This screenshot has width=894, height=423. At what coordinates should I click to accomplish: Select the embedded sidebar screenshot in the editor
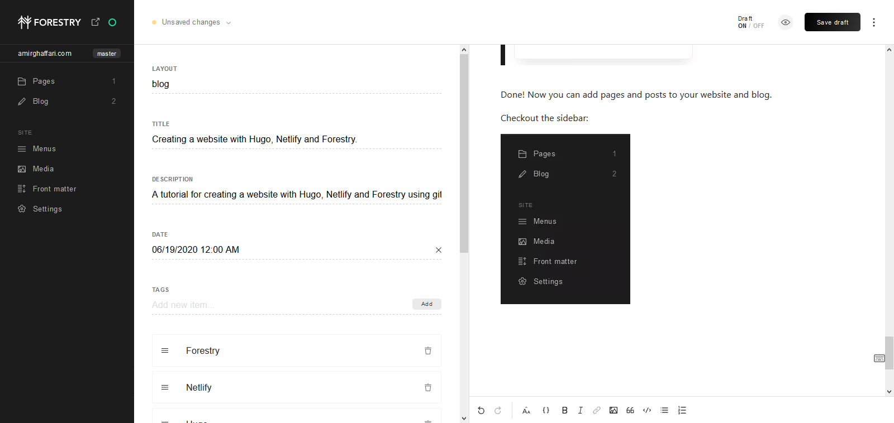pos(565,219)
